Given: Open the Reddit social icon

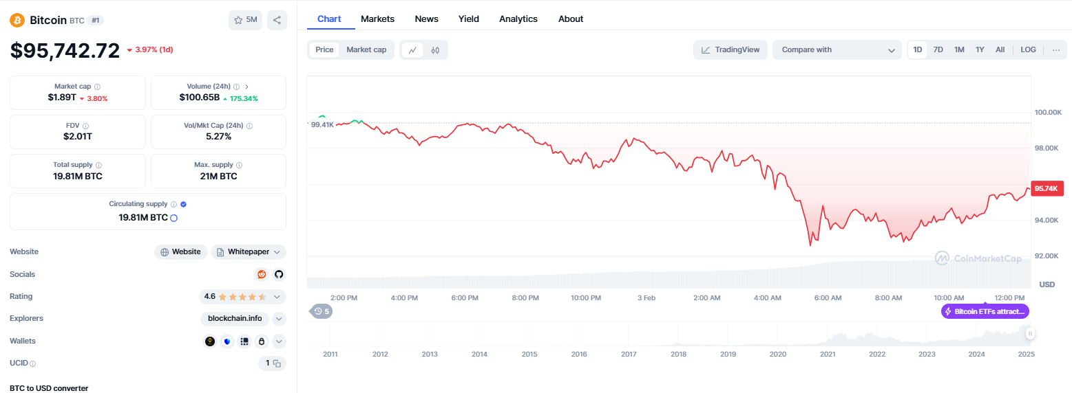Looking at the screenshot, I should click(x=262, y=274).
